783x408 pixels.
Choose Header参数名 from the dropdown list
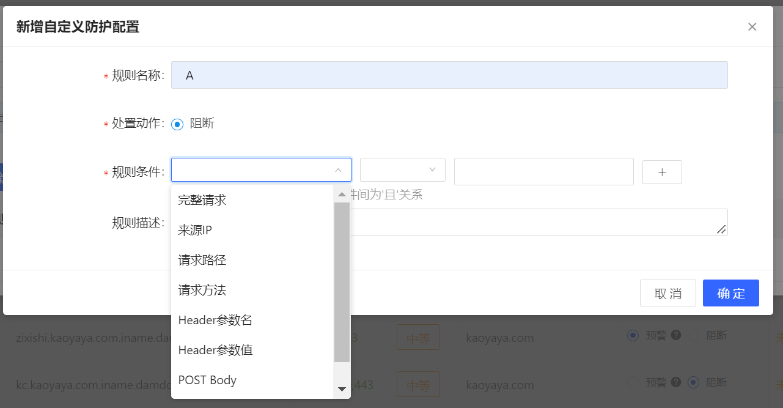click(x=252, y=320)
